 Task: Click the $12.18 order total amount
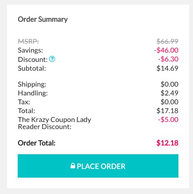click(167, 143)
